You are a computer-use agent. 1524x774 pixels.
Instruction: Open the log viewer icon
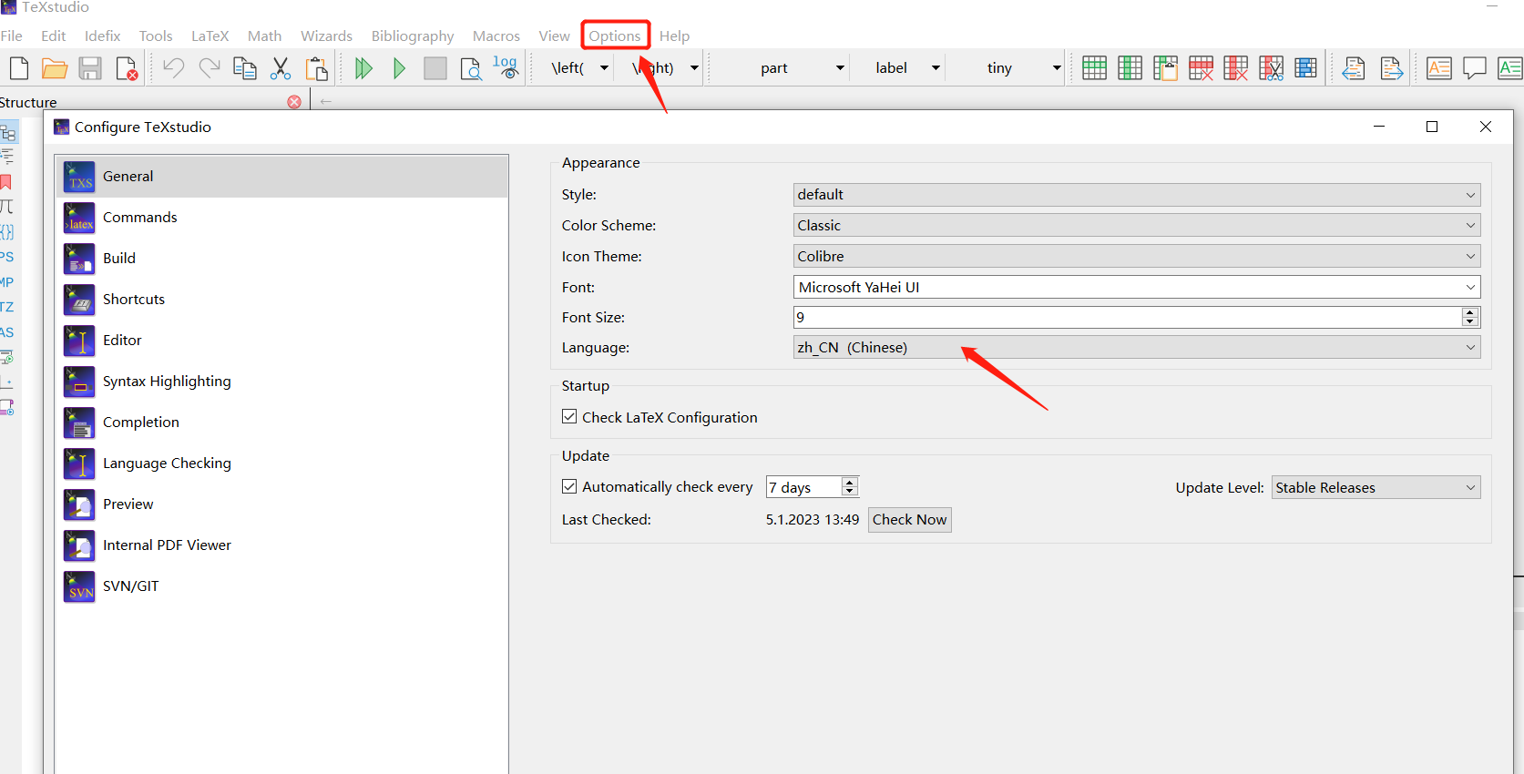pos(506,68)
